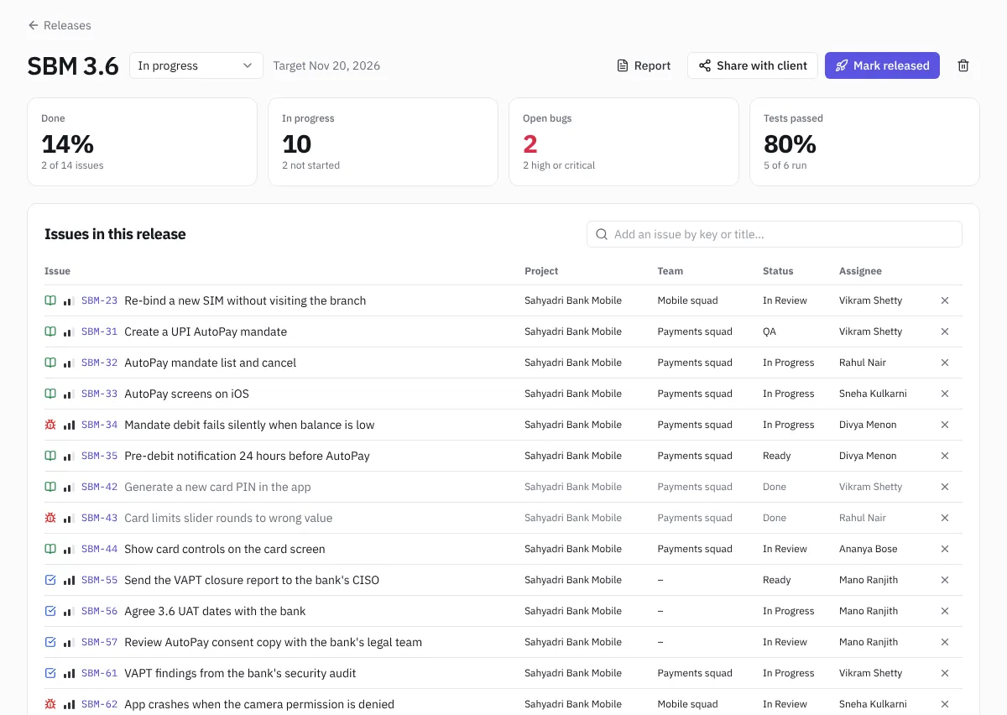
Task: Click the task checkbox icon for SBM-55
Action: (50, 580)
